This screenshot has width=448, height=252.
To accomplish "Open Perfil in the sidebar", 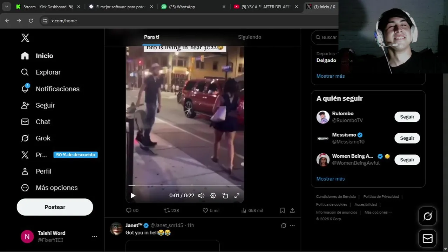I will (x=36, y=171).
